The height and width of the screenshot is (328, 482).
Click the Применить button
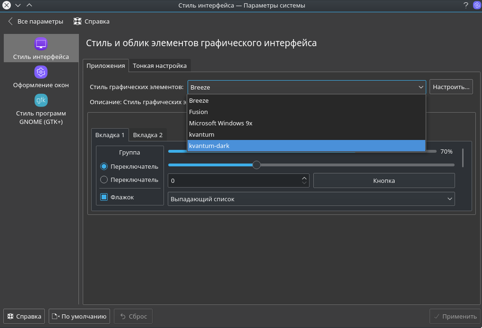coord(455,316)
